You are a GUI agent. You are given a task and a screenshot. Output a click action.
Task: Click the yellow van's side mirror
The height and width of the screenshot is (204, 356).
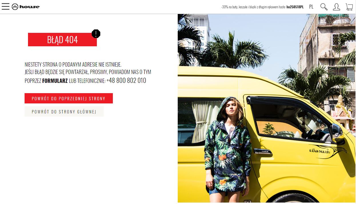pos(337,131)
